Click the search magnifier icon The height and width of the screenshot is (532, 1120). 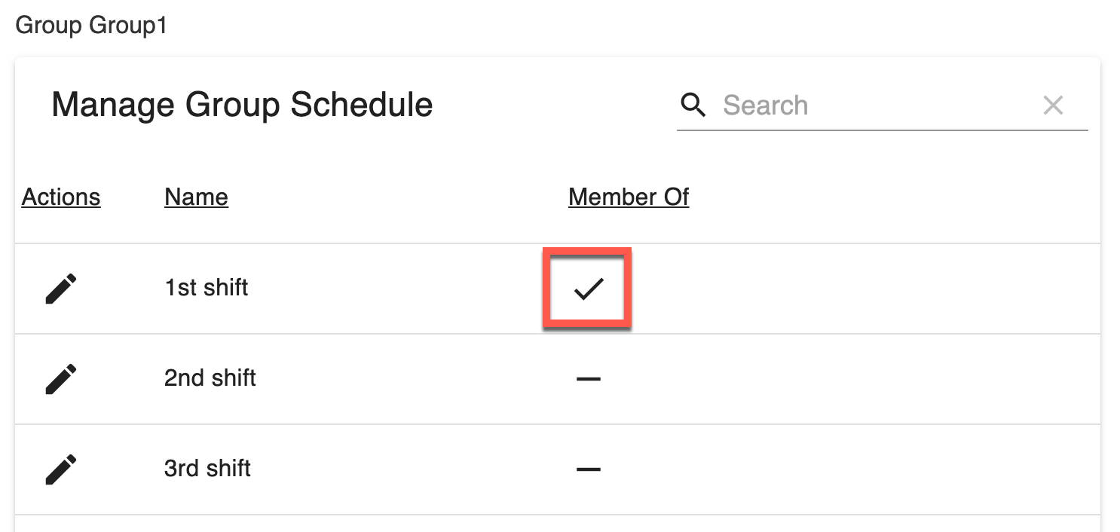(x=693, y=105)
